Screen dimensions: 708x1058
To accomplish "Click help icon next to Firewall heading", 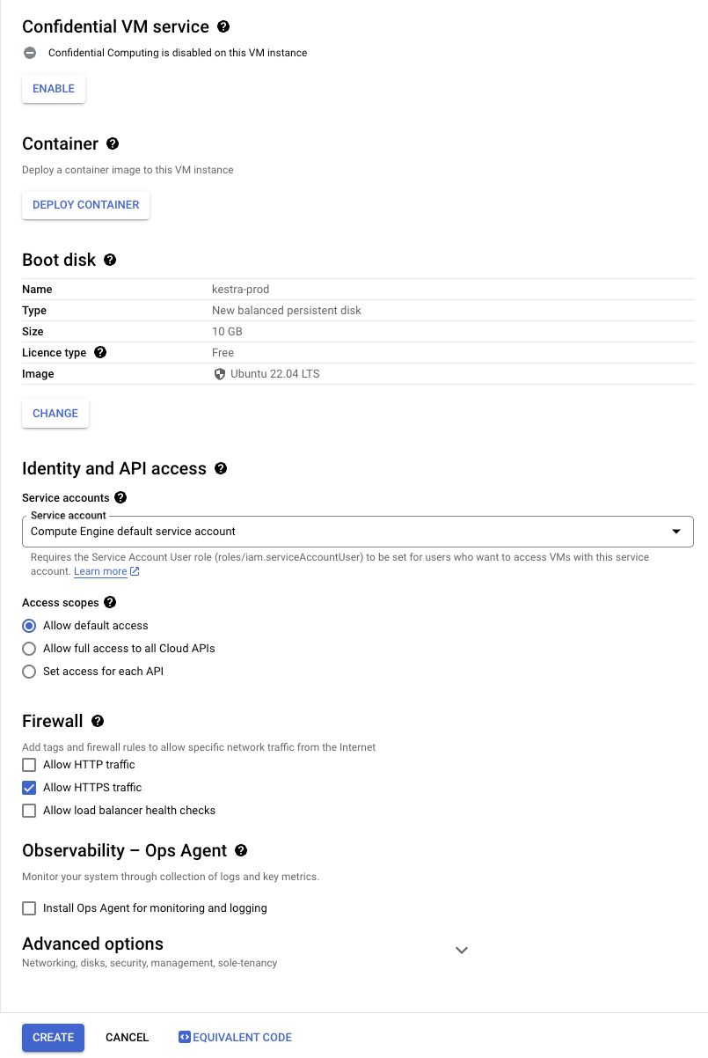I will (98, 721).
